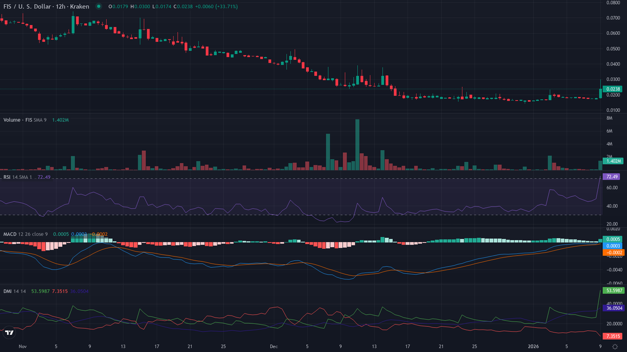Click the 72.49 value in RSI legend

44,177
